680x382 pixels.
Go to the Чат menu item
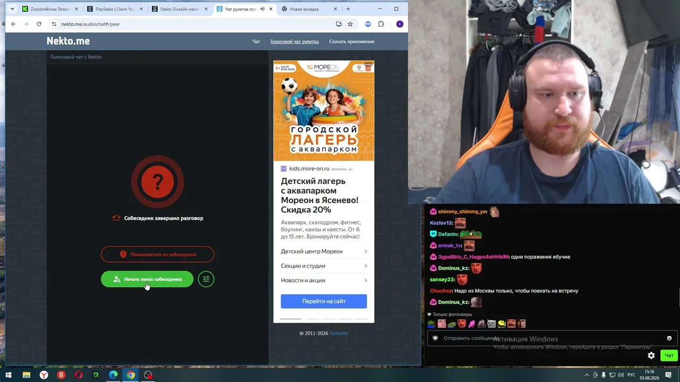(256, 41)
